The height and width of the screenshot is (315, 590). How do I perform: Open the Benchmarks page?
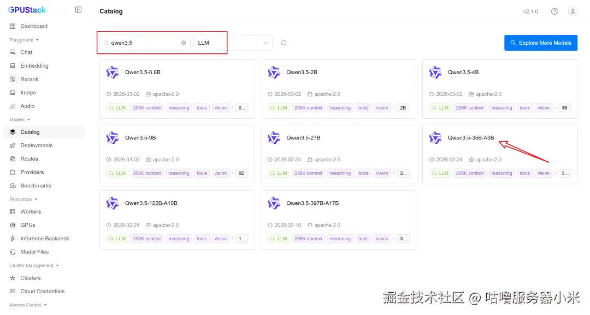pyautogui.click(x=44, y=185)
